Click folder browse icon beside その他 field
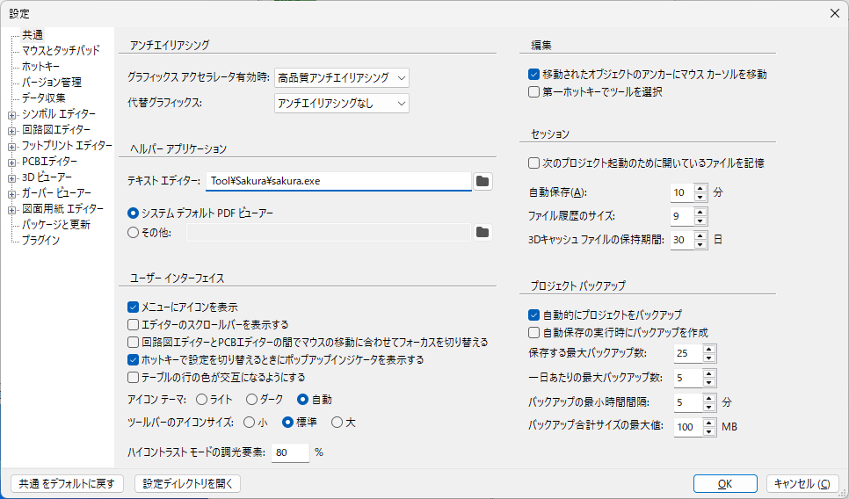Screen dimensions: 849x499 coord(482,233)
